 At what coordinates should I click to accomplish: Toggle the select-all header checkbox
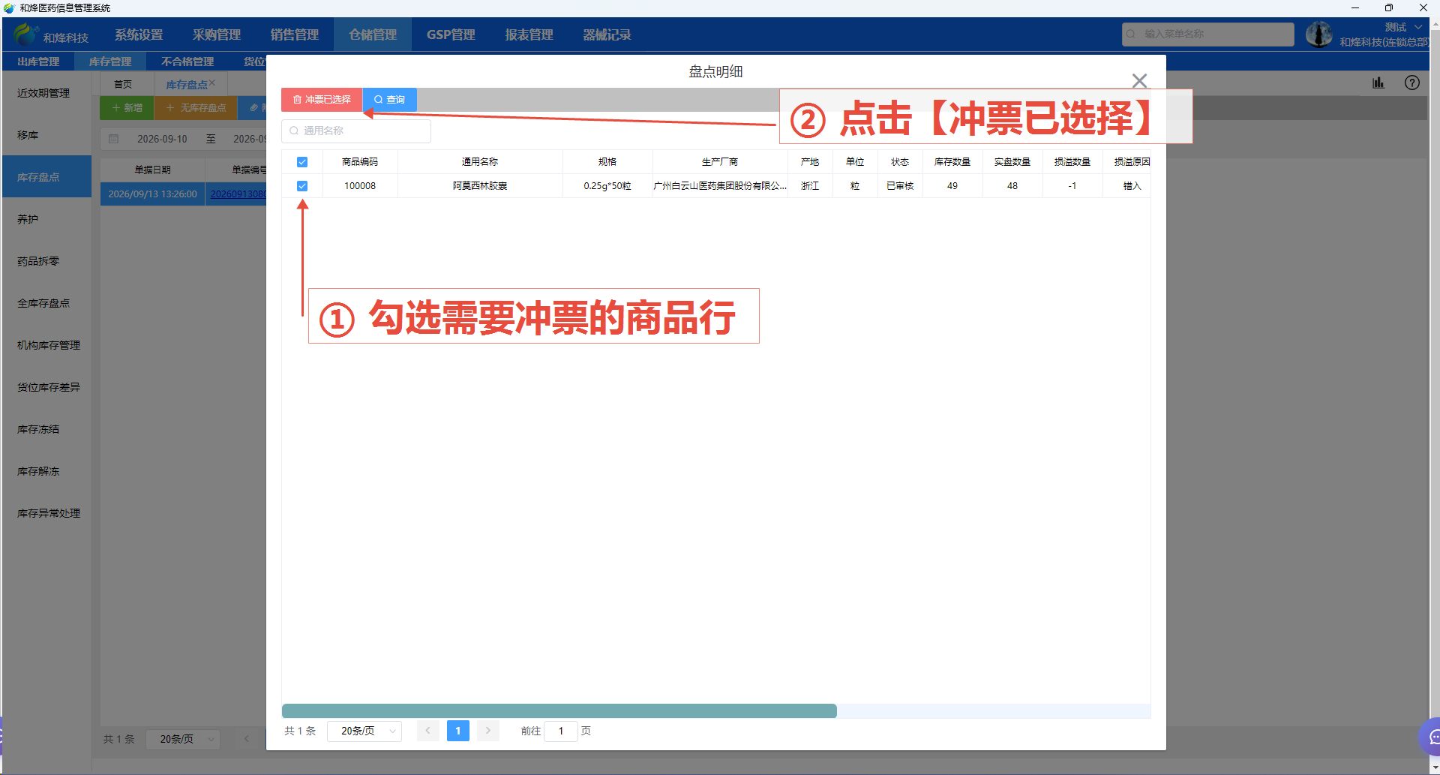click(302, 162)
